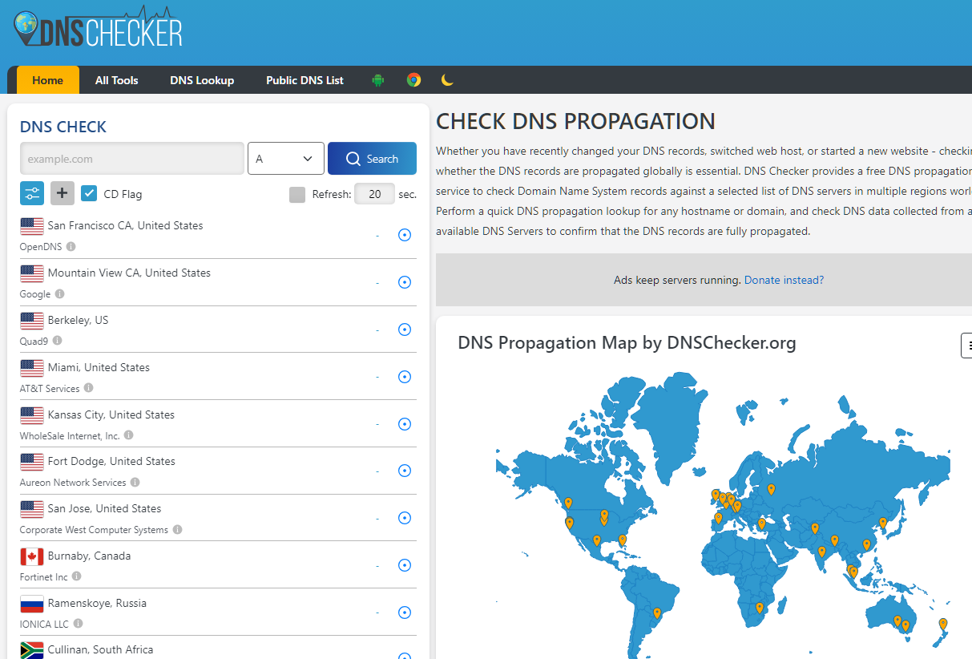Click the text Kansas City, United States

click(111, 414)
